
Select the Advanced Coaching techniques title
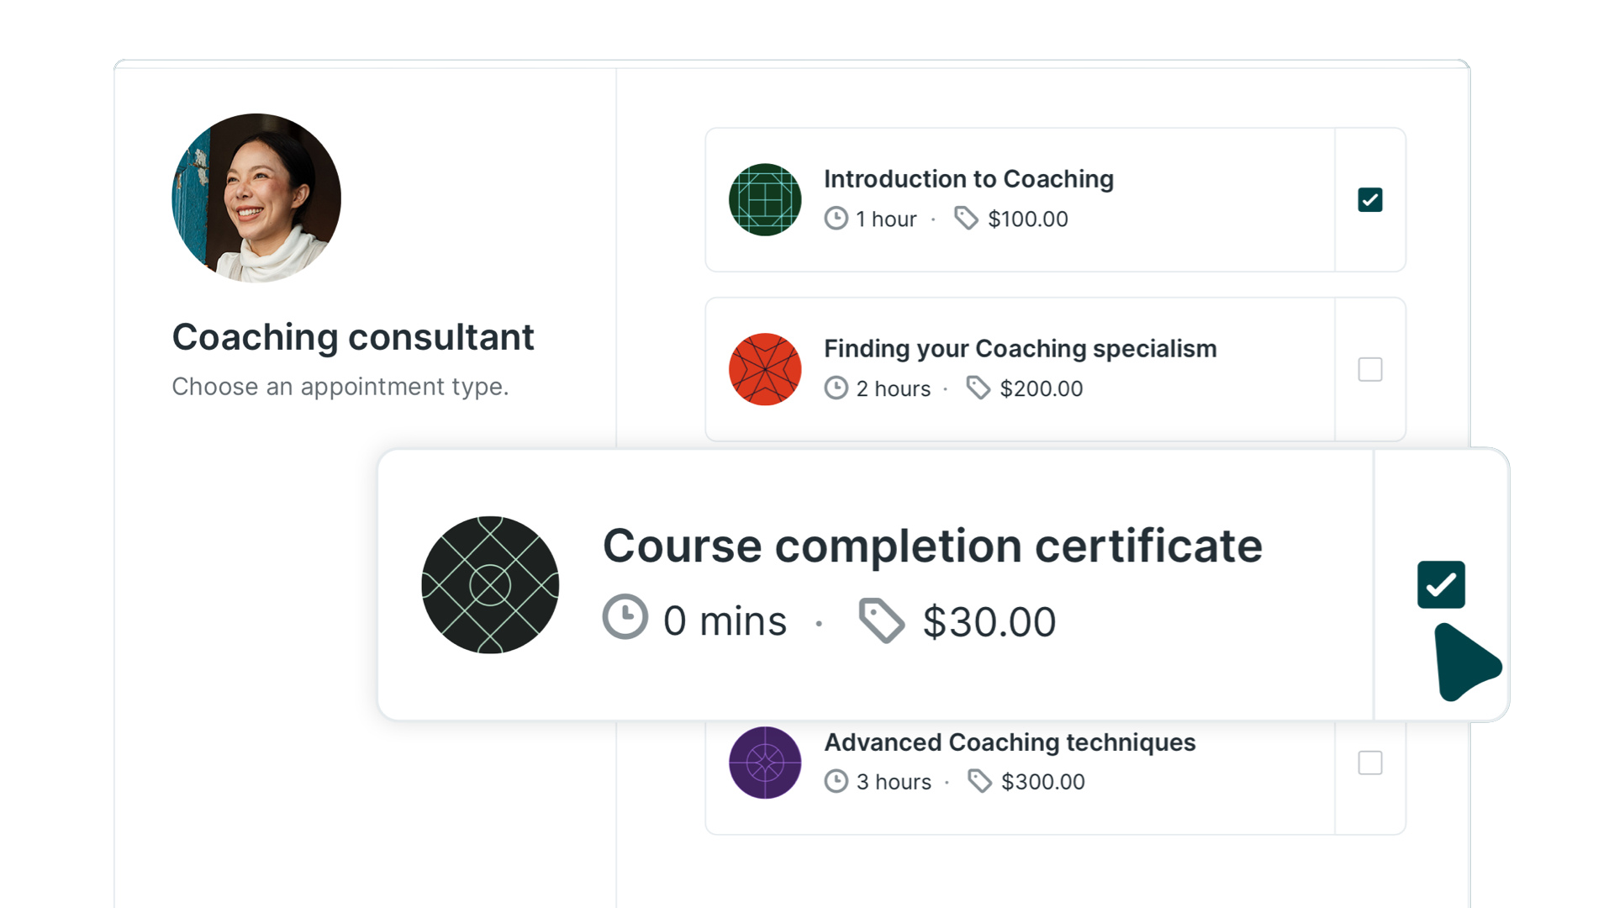tap(1010, 742)
